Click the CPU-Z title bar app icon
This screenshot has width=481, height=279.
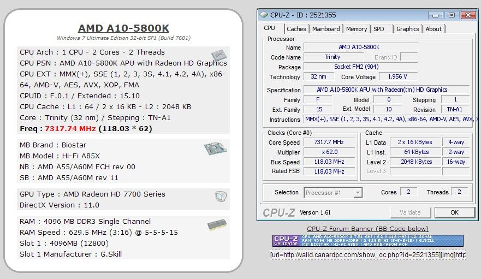click(264, 15)
